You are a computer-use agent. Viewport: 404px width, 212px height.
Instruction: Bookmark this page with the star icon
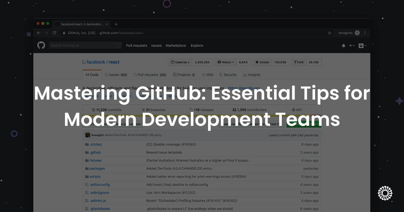click(x=329, y=33)
